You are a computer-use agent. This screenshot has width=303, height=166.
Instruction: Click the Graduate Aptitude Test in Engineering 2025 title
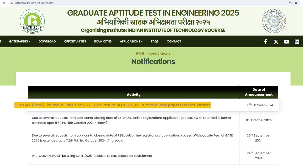153,13
